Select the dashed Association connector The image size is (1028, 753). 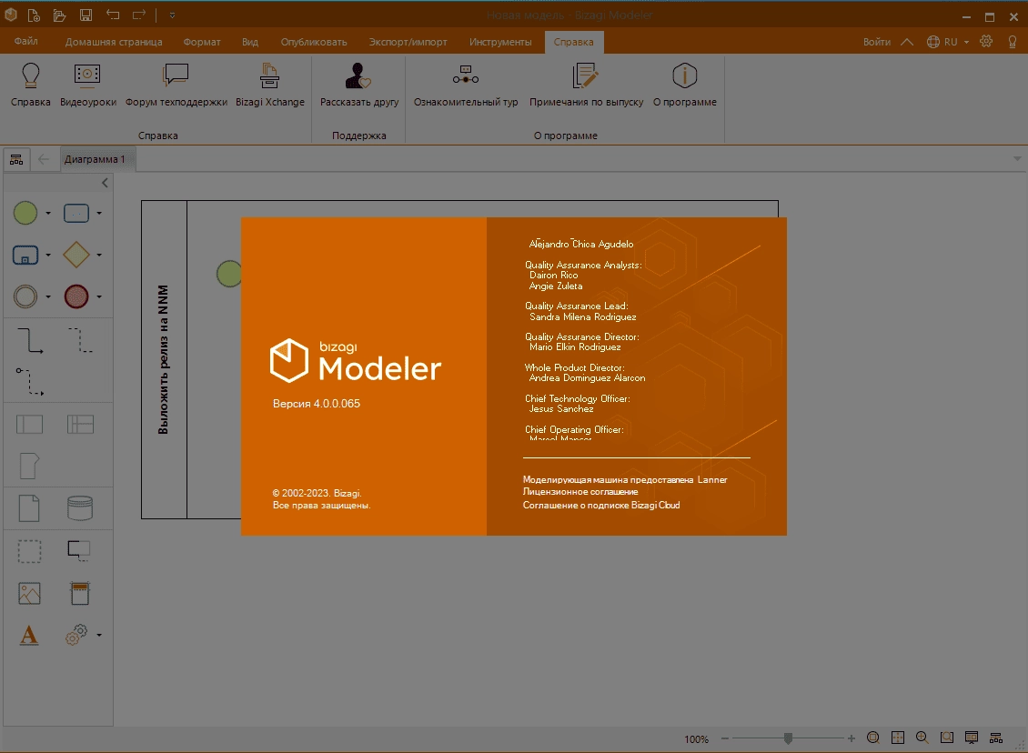(x=80, y=341)
